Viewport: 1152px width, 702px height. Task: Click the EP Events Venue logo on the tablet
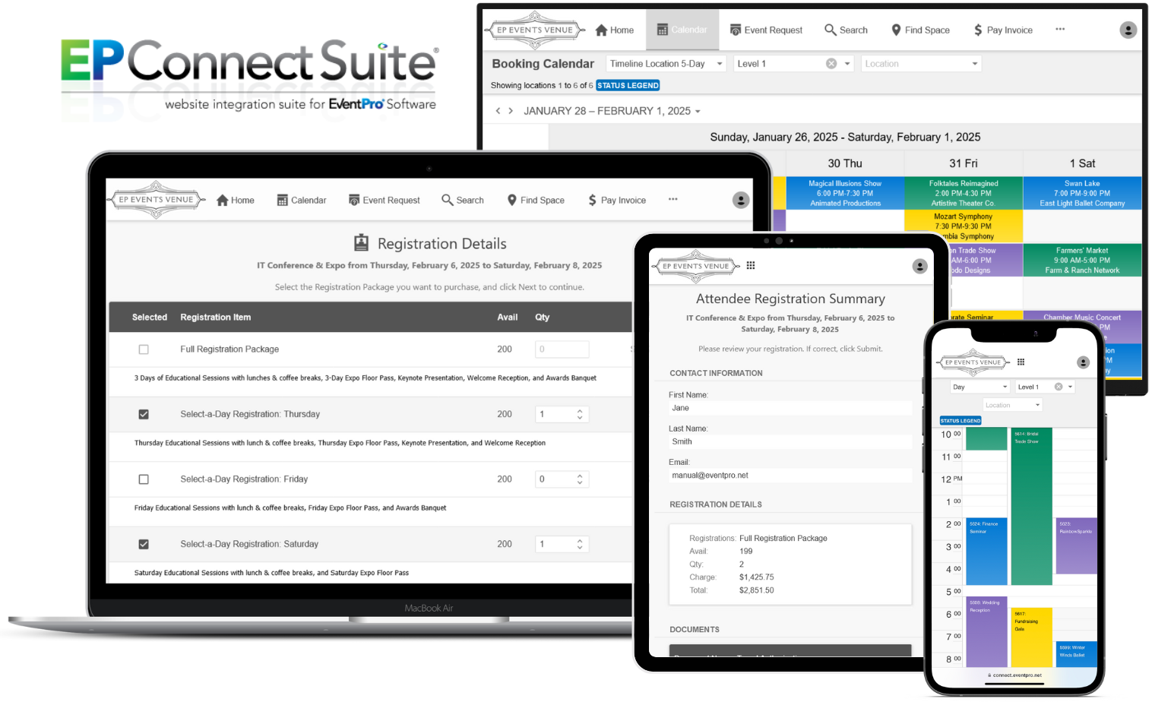[695, 266]
